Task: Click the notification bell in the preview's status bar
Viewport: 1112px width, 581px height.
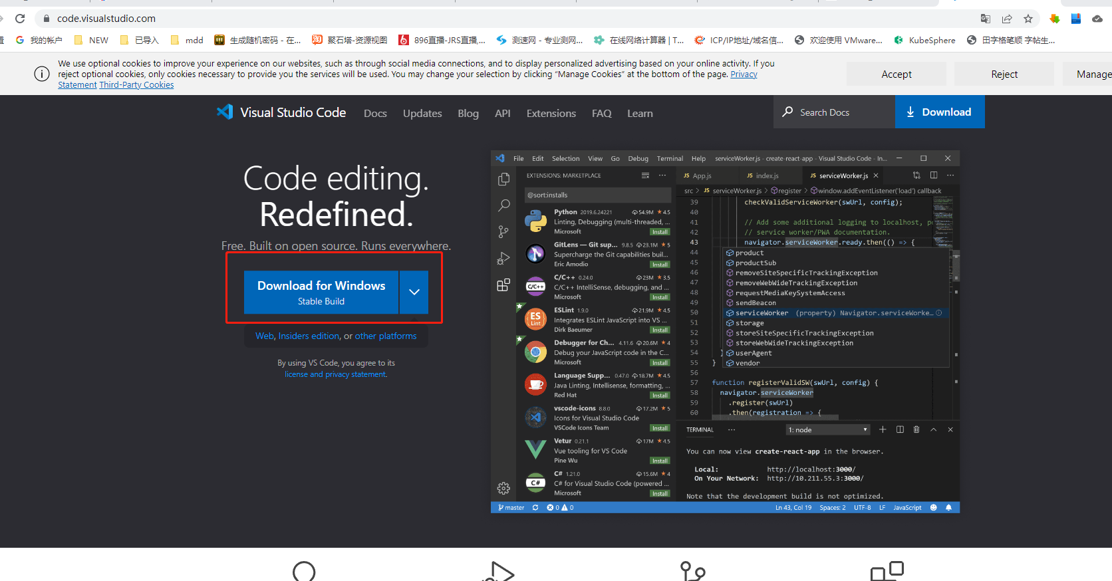Action: [x=948, y=507]
